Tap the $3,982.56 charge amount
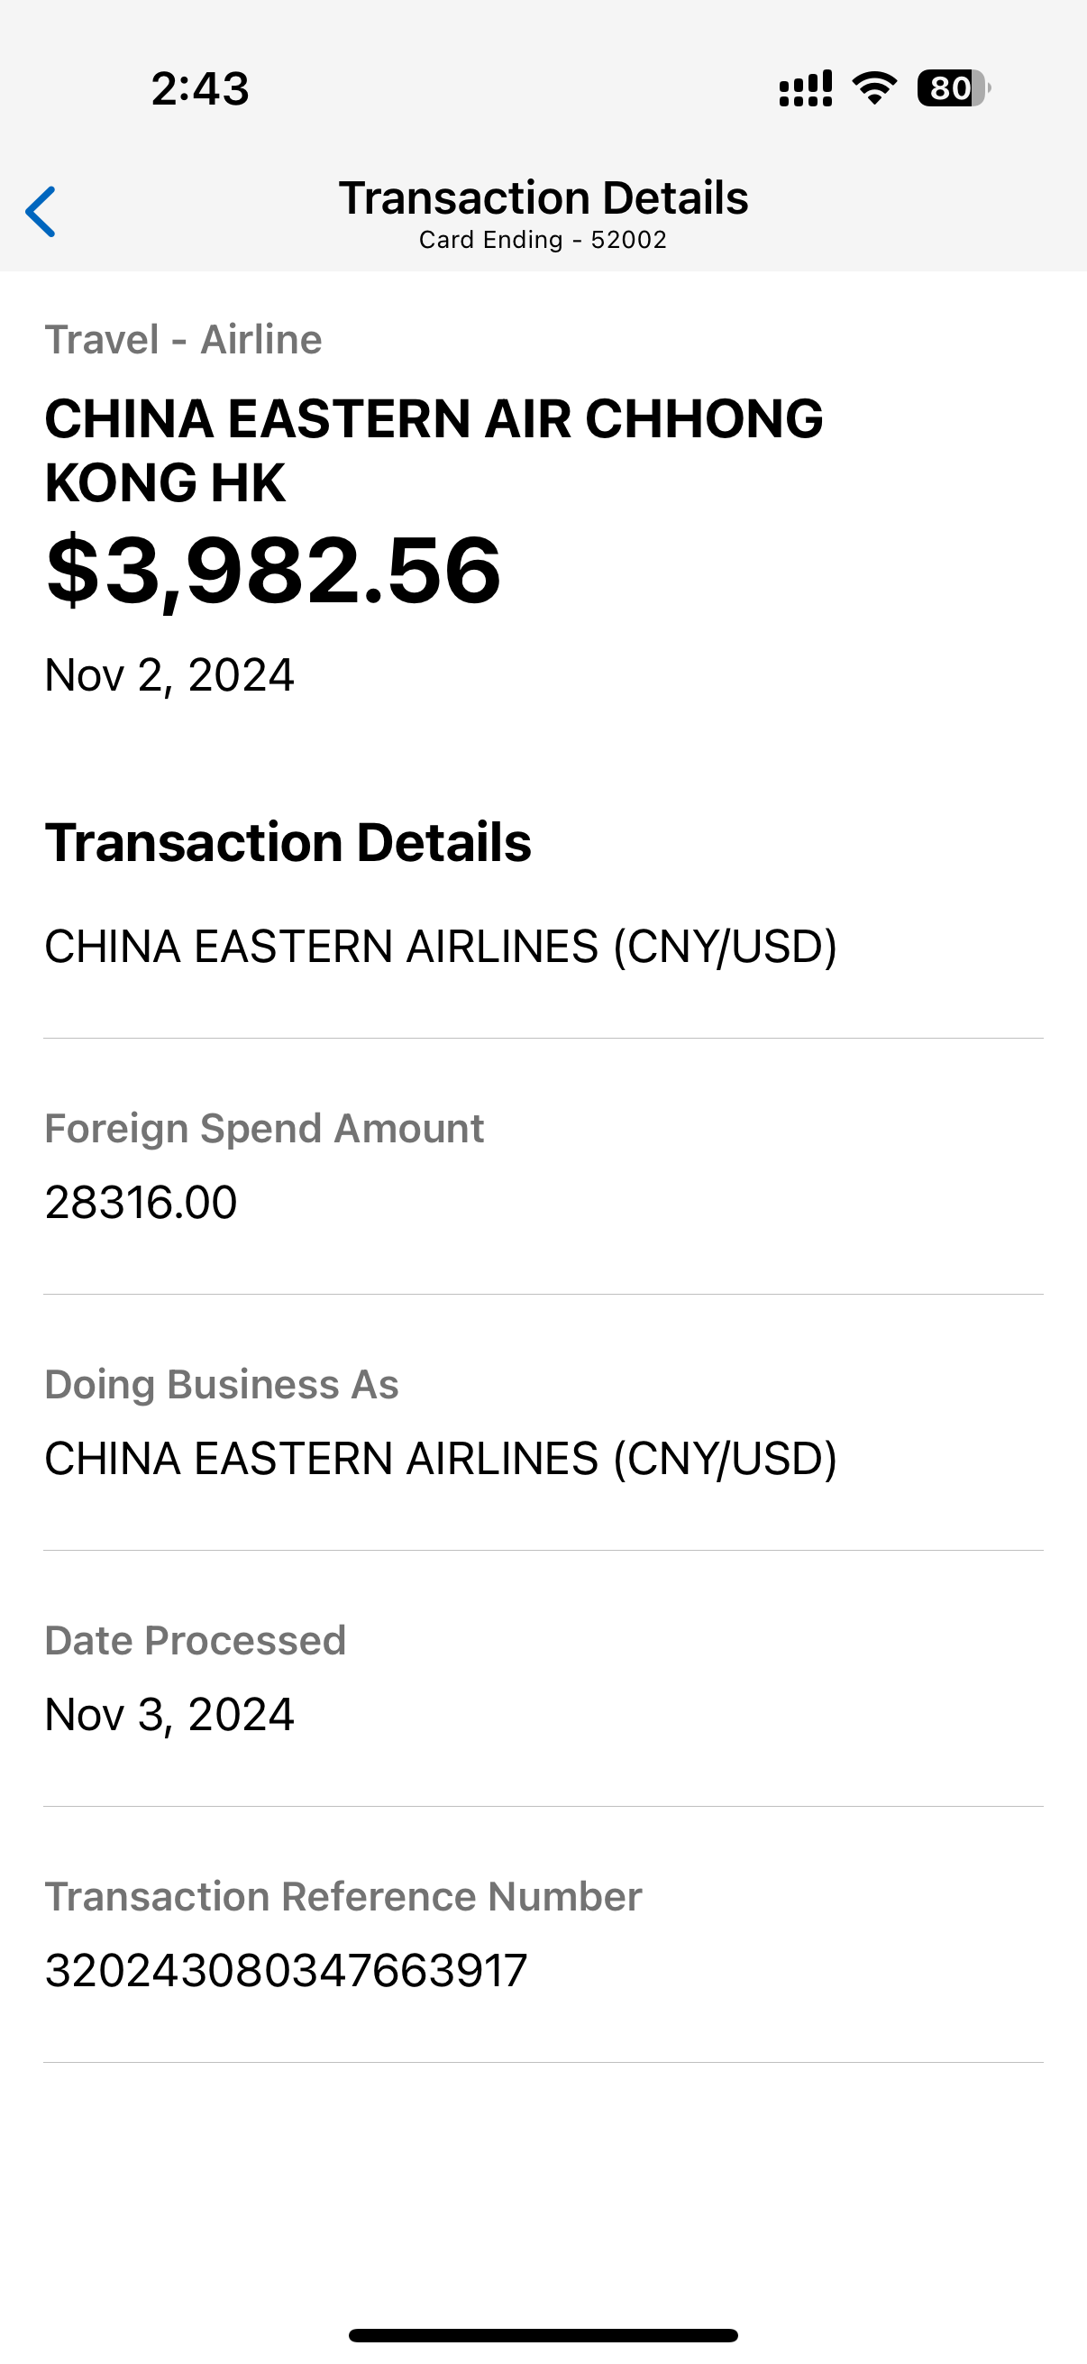Viewport: 1087px width, 2364px height. click(273, 571)
